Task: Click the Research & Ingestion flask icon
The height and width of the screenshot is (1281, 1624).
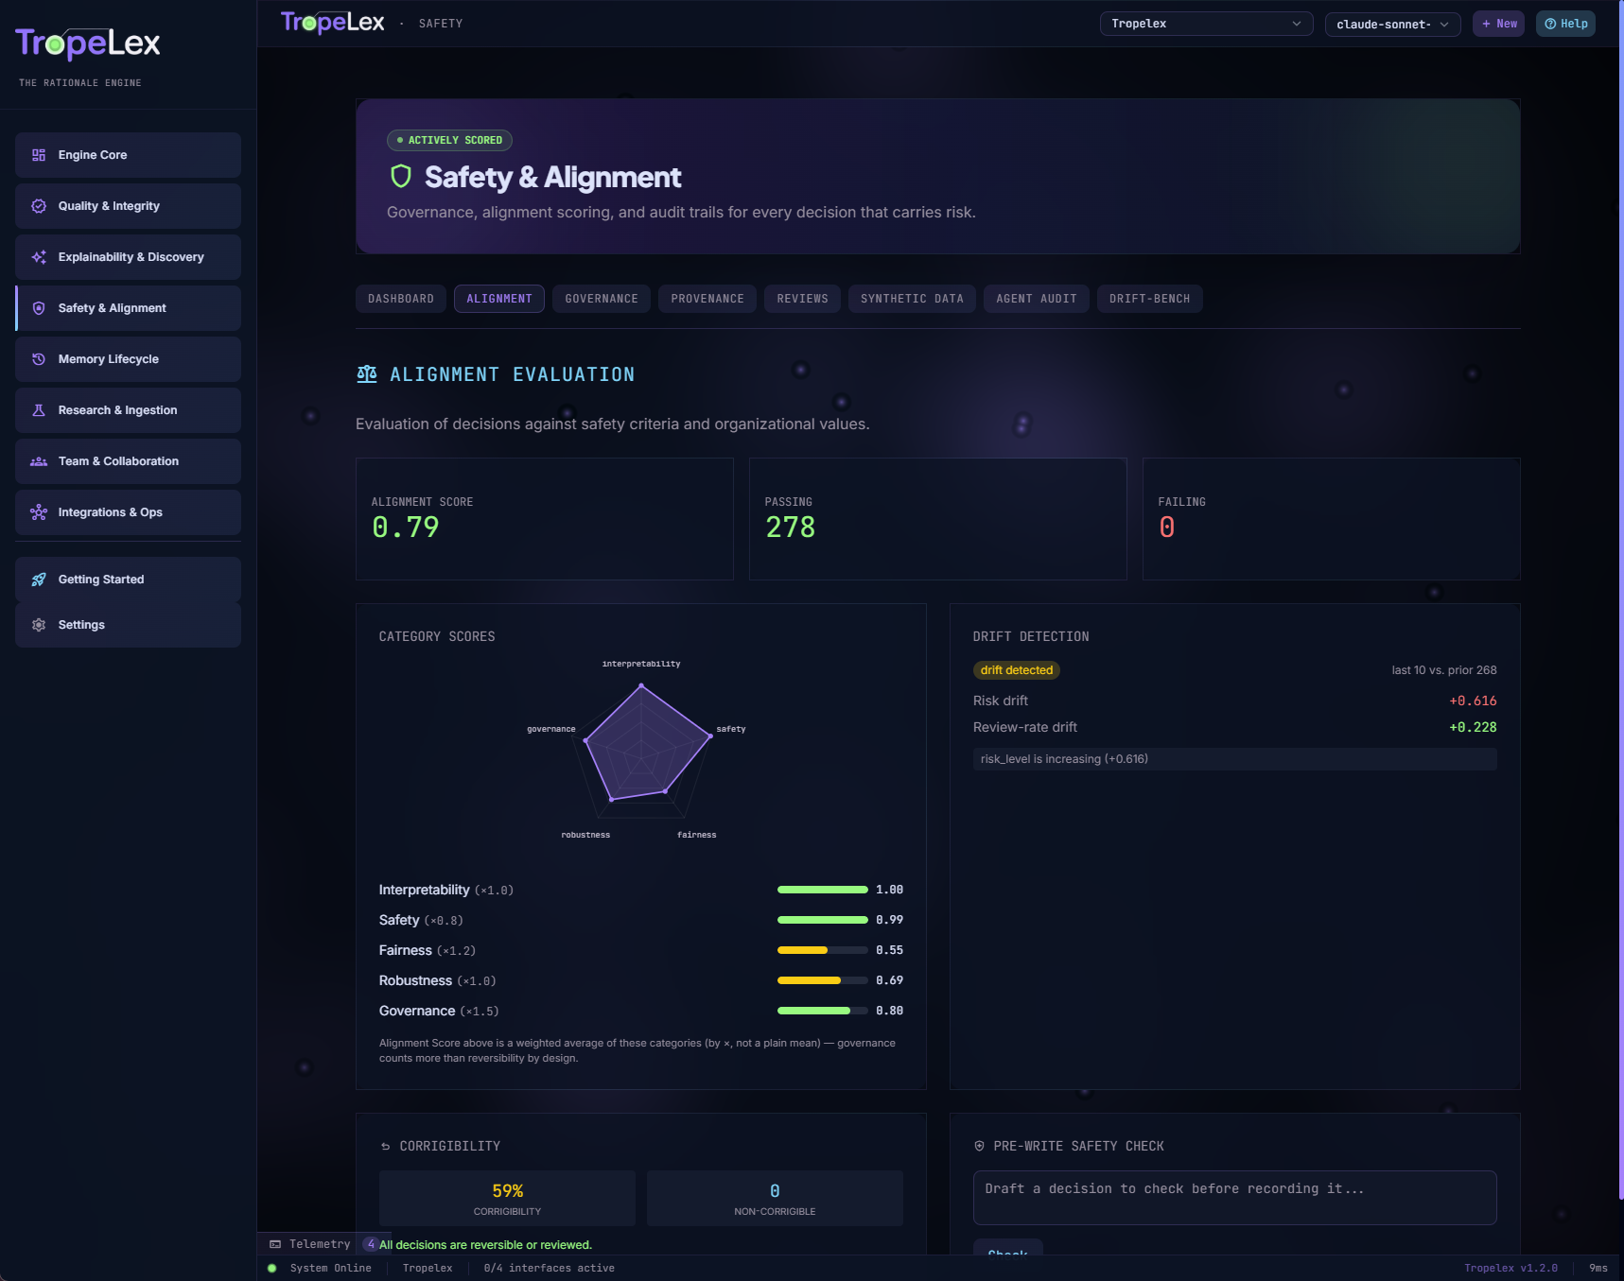Action: (x=39, y=410)
